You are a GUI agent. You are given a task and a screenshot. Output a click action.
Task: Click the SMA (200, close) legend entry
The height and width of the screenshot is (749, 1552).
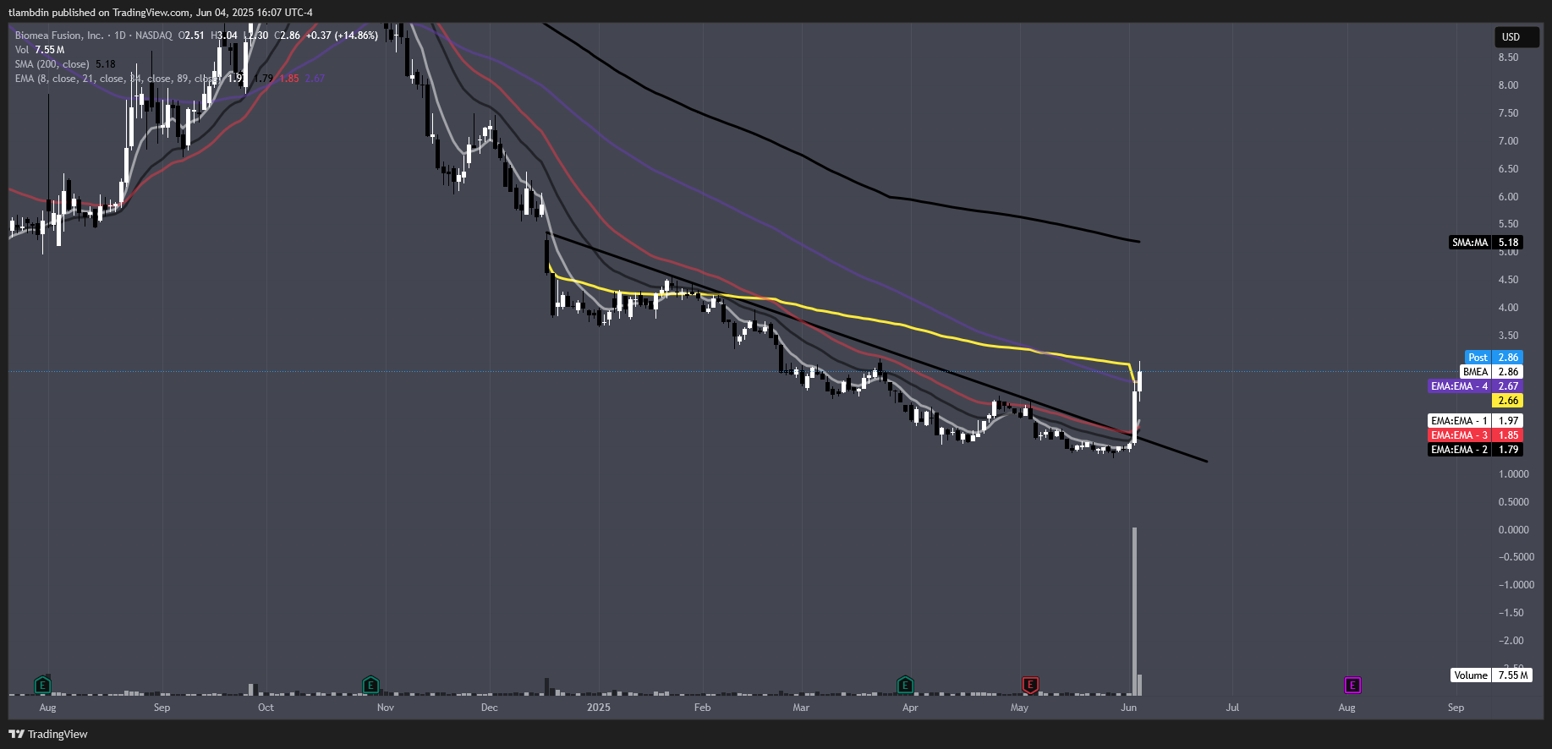(65, 64)
